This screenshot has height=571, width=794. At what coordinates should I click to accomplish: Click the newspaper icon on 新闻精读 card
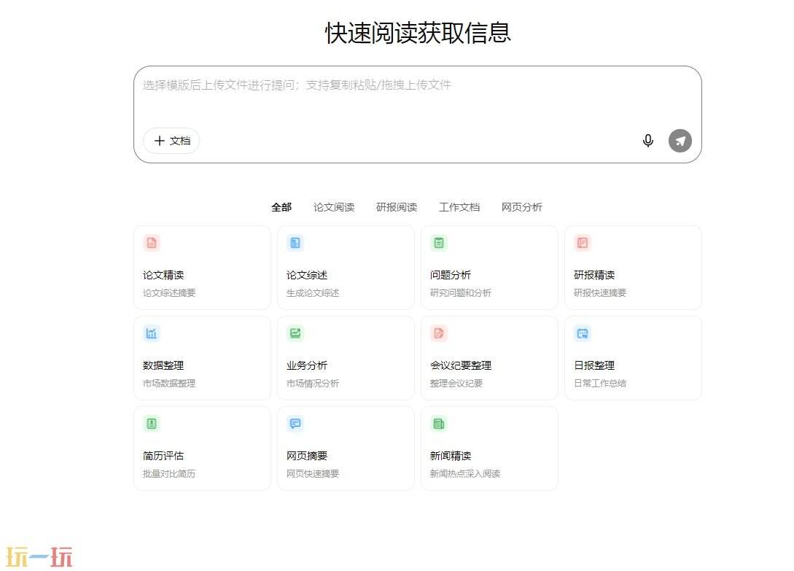(x=438, y=424)
